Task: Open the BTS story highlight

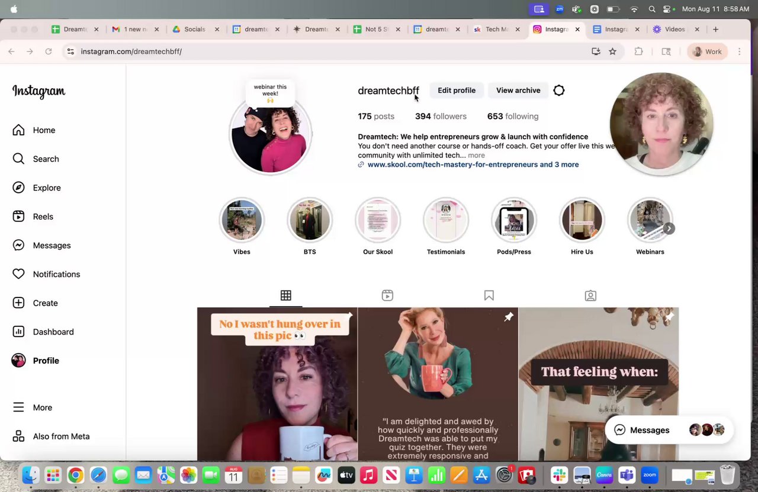Action: (x=310, y=220)
